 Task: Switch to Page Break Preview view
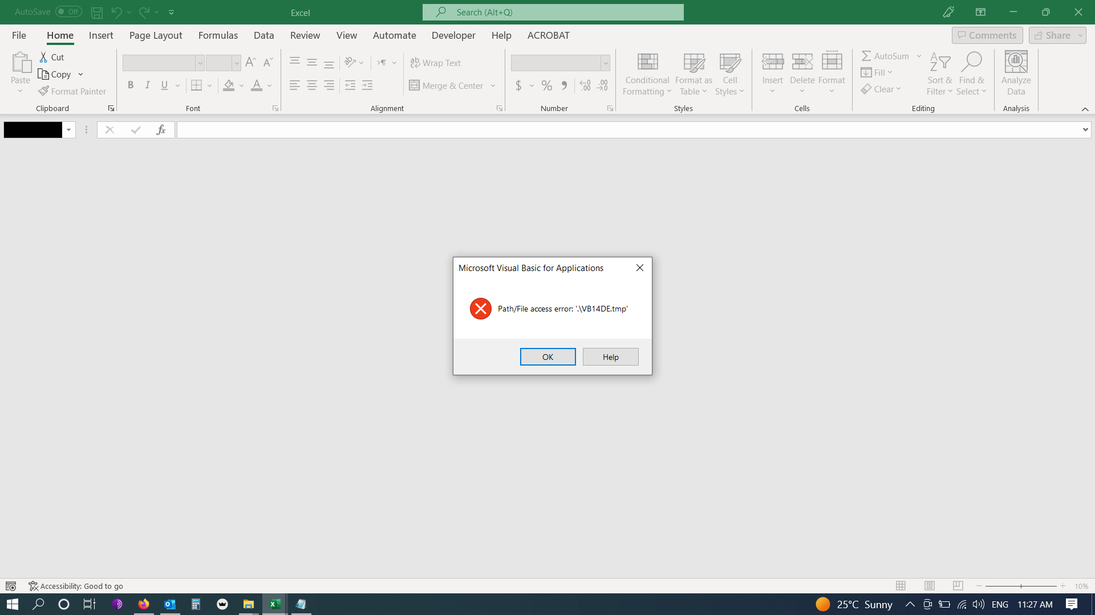(x=958, y=586)
